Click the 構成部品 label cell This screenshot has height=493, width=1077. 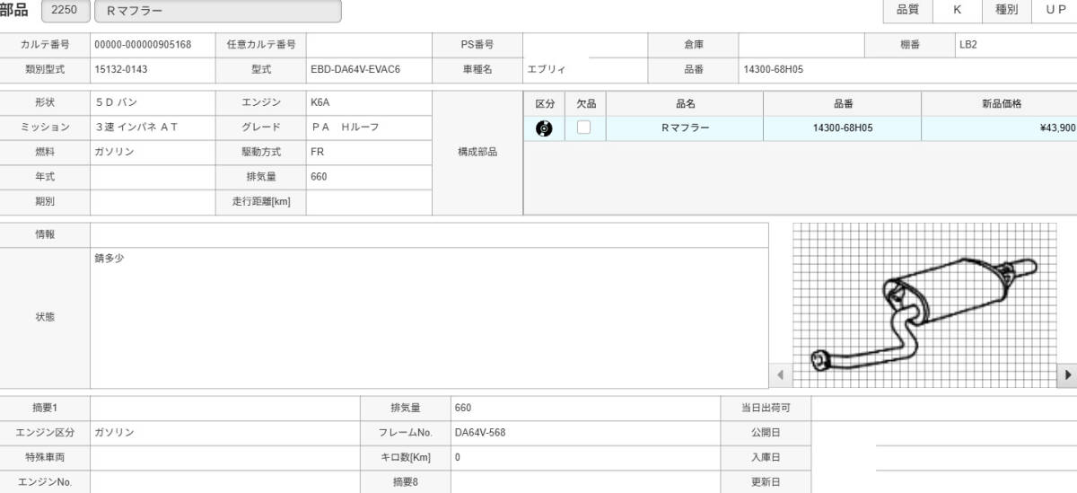pyautogui.click(x=477, y=153)
